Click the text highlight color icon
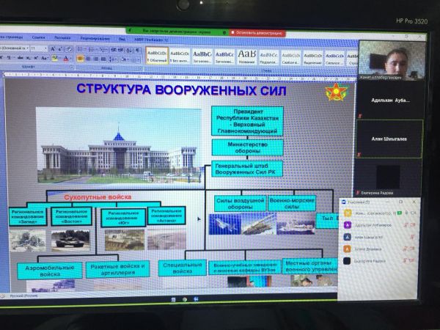The image size is (440, 330). (x=55, y=58)
